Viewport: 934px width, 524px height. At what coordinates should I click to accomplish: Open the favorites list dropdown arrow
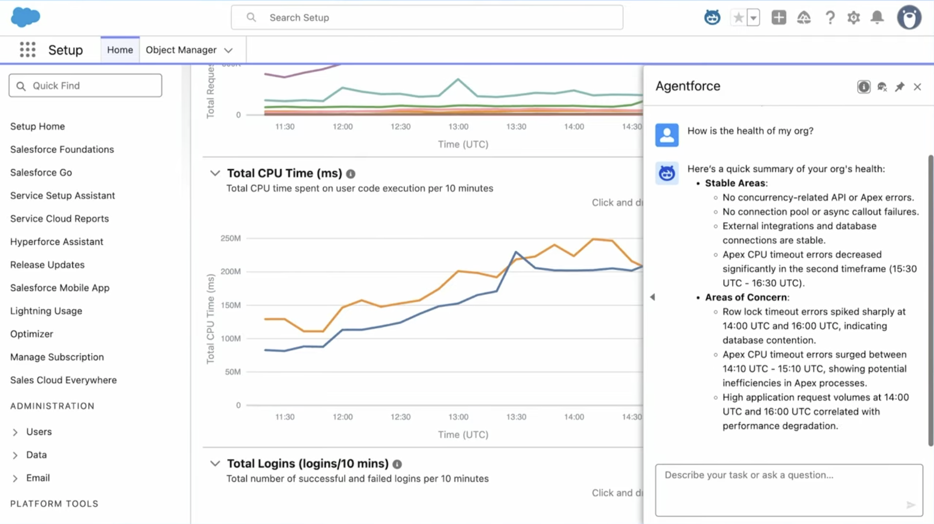[x=753, y=18]
